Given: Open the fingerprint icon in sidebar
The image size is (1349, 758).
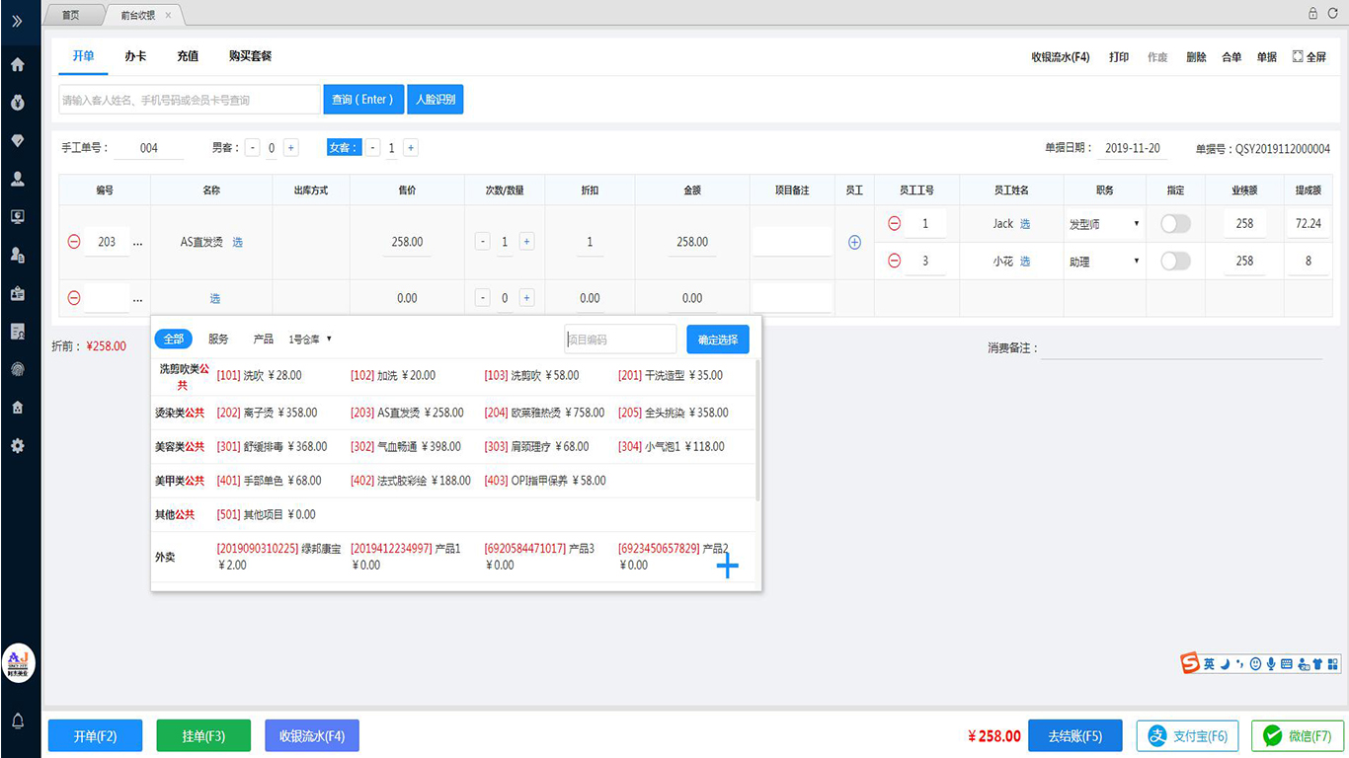Looking at the screenshot, I should coord(18,369).
